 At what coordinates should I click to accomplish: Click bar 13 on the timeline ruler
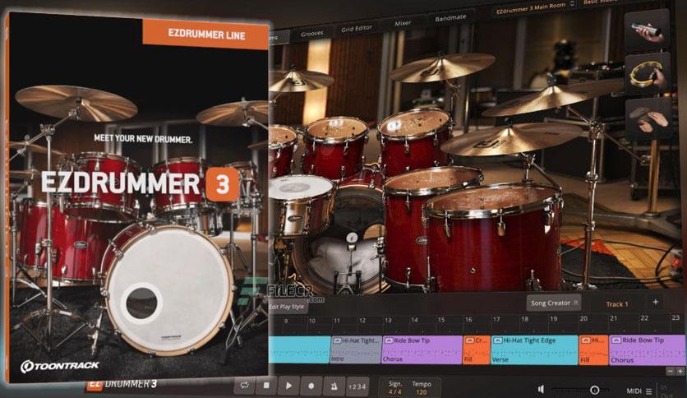[x=388, y=321]
